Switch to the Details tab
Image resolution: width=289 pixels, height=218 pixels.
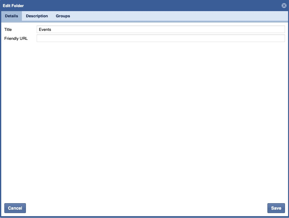click(11, 16)
